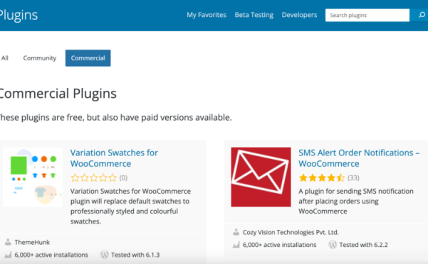Screen dimensions: 428x264
Task: Click the author icon beside Cozy Vision Technologies
Action: coord(236,232)
